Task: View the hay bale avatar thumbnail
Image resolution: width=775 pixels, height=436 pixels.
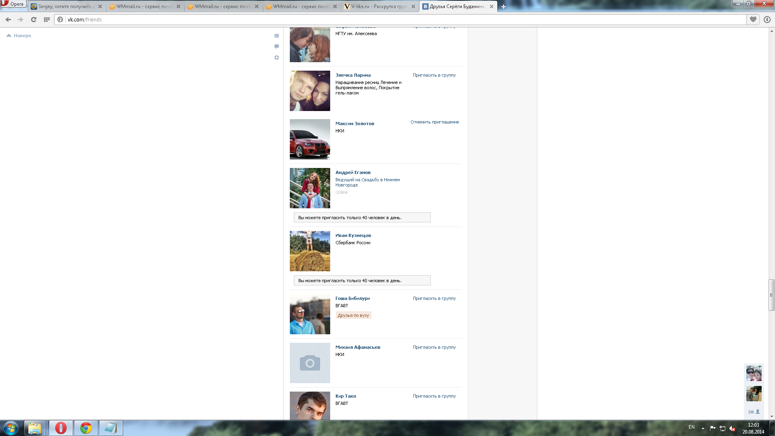Action: (310, 251)
